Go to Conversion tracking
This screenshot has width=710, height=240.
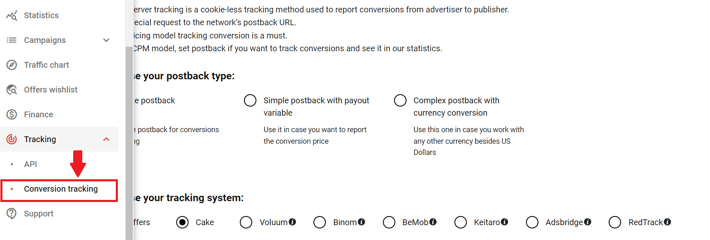pyautogui.click(x=61, y=189)
